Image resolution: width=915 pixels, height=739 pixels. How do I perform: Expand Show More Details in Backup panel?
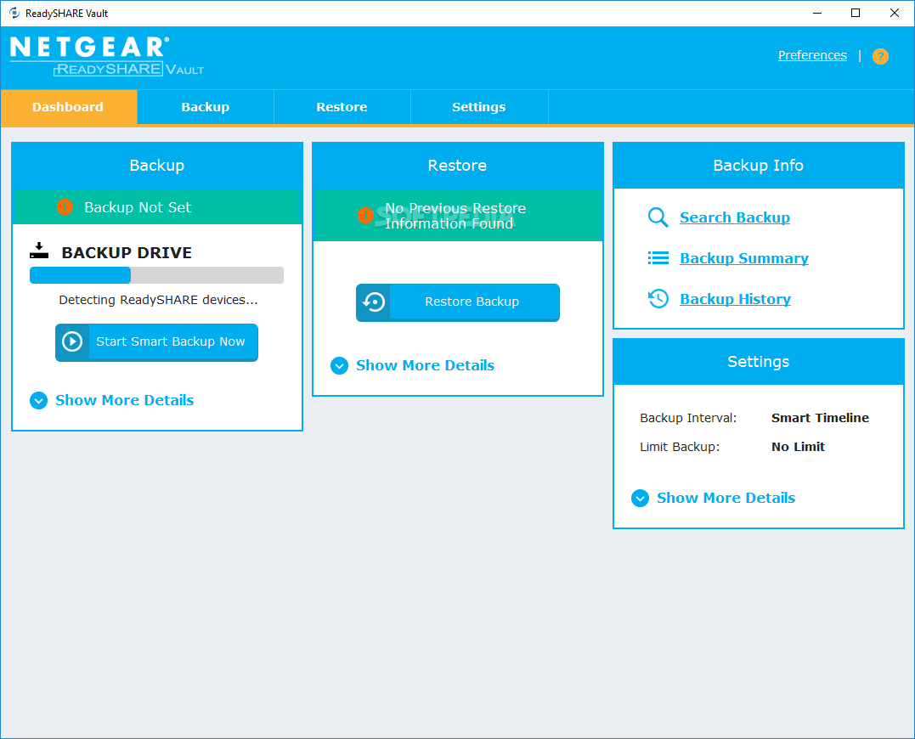[111, 400]
